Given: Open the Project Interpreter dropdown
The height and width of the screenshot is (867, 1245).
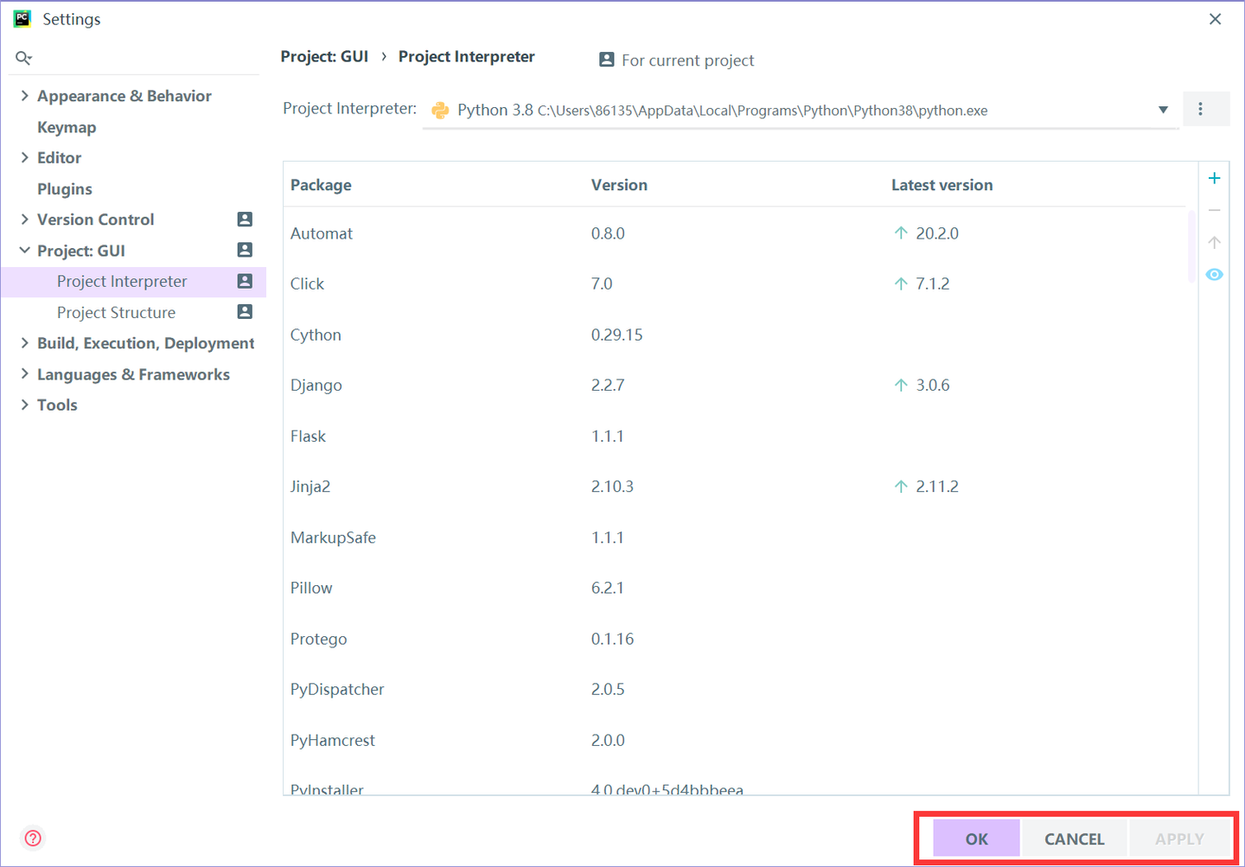Looking at the screenshot, I should pyautogui.click(x=1163, y=110).
